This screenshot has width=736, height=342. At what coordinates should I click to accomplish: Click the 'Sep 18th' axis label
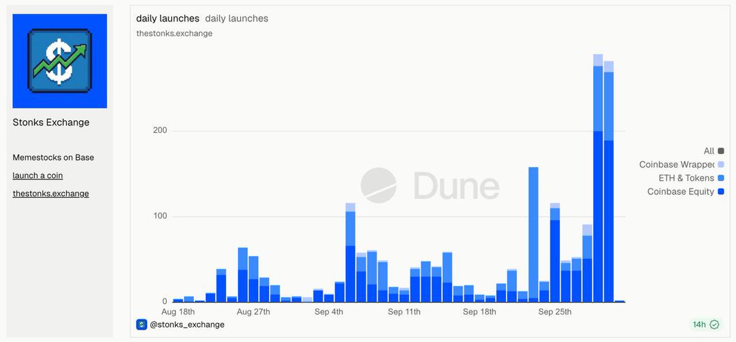tap(480, 312)
